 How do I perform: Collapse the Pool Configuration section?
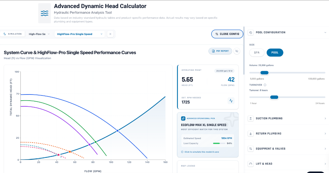325,32
